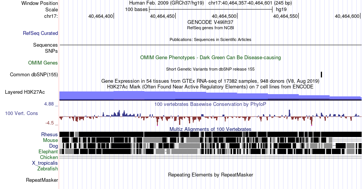
Task: Select the Zebrafish alignment row label
Action: 47,169
